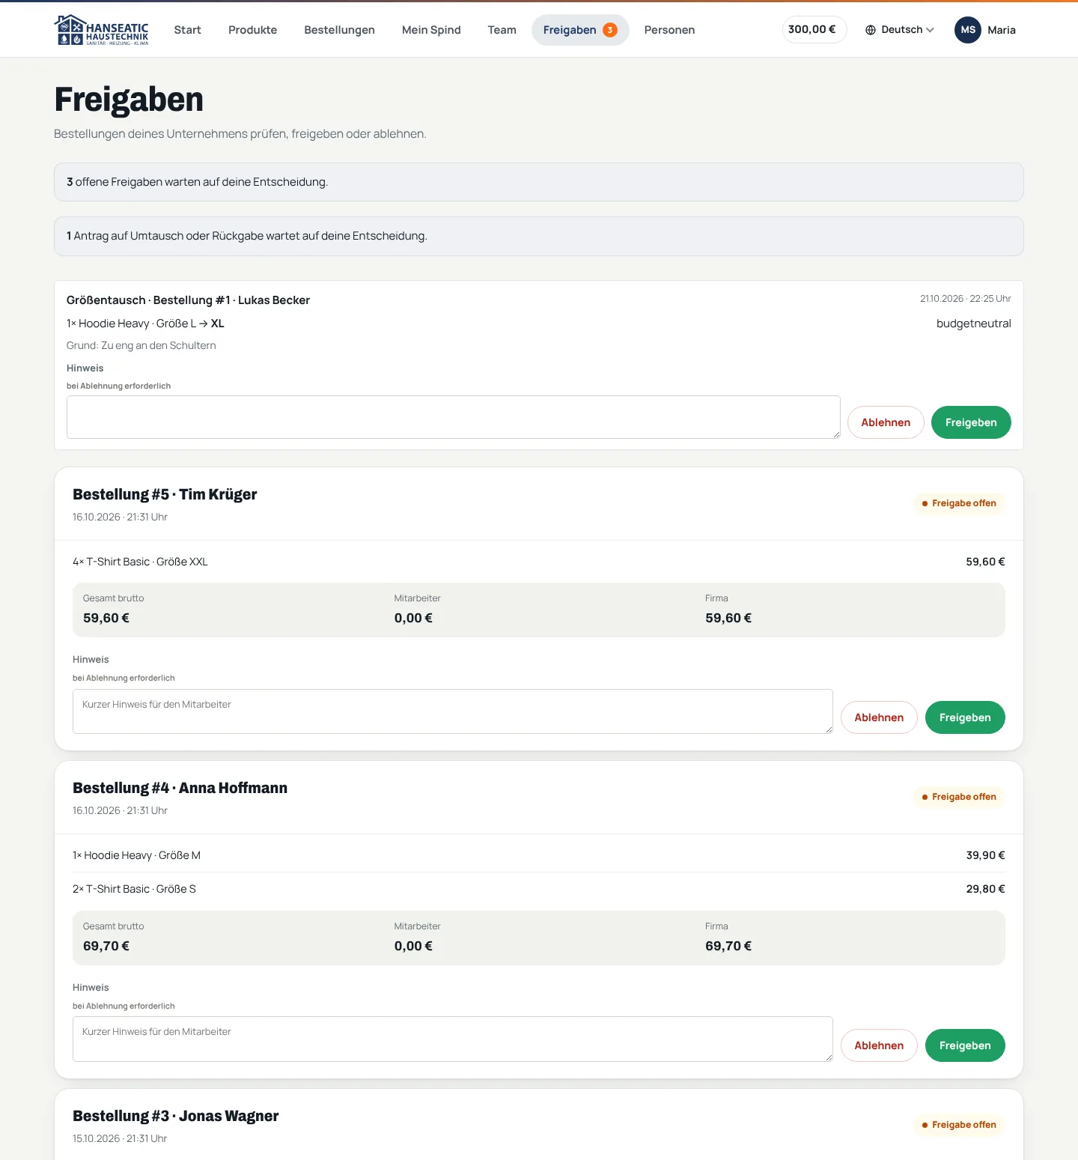Click the 300,00 € budget pill

click(814, 29)
